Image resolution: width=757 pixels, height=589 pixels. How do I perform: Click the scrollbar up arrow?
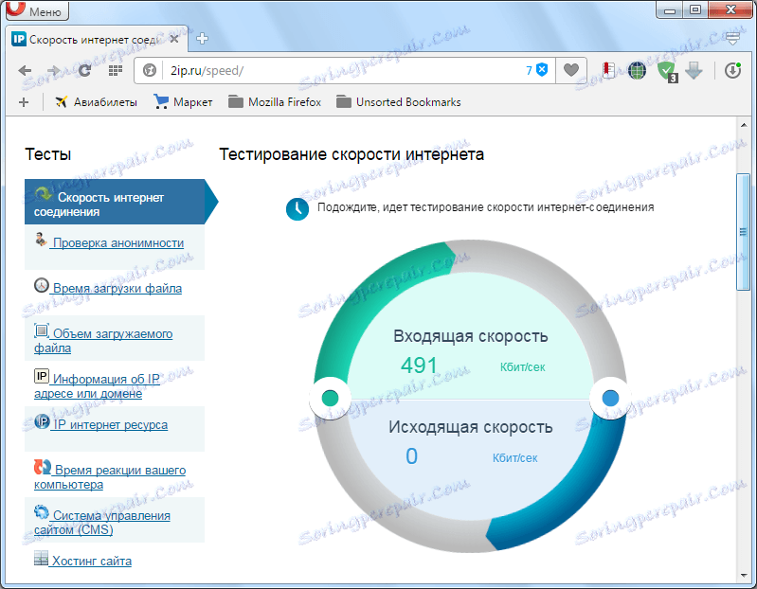click(744, 125)
